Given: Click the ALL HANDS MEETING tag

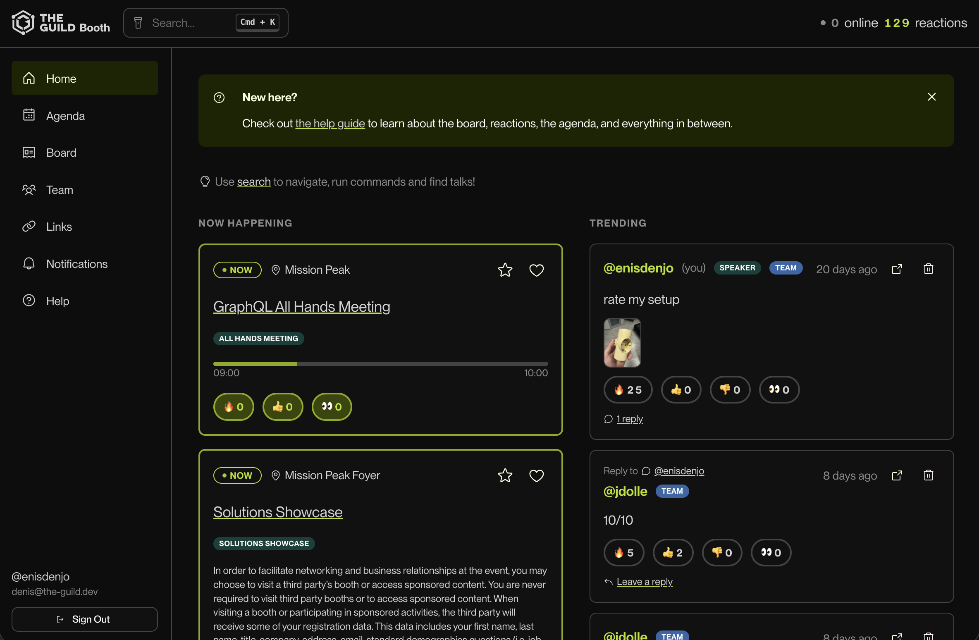Looking at the screenshot, I should tap(258, 338).
